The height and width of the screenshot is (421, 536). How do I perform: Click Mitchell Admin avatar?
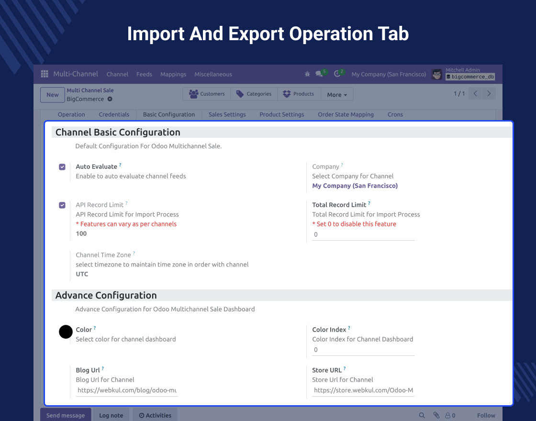tap(436, 74)
